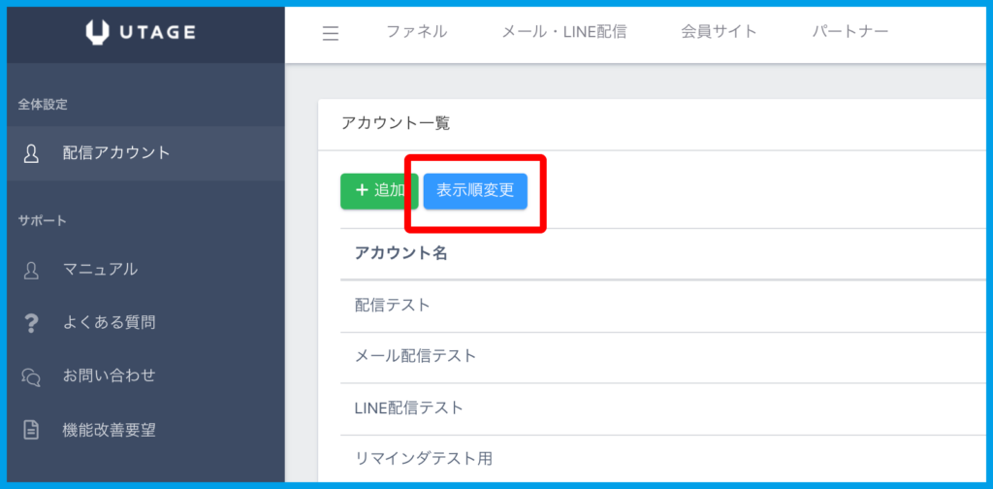Toggle the hamburger sidebar menu icon
993x489 pixels.
[x=331, y=33]
